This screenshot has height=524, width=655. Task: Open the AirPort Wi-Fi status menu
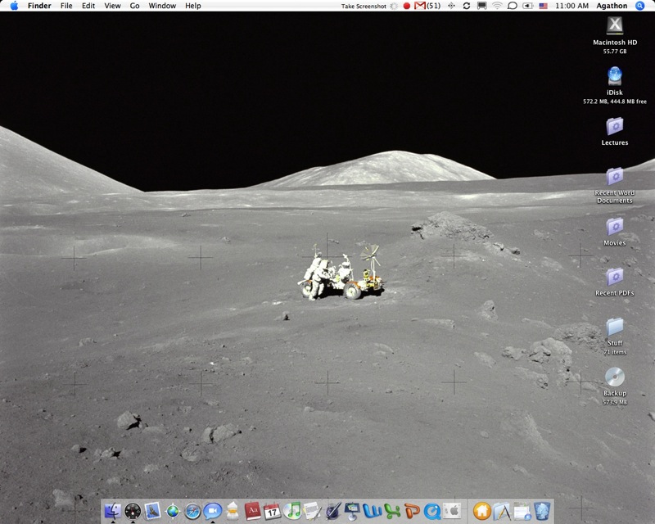(x=497, y=6)
